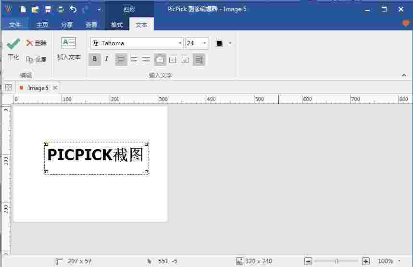This screenshot has width=413, height=267.
Task: Toggle the word wrap button in ribbon
Action: (x=199, y=60)
